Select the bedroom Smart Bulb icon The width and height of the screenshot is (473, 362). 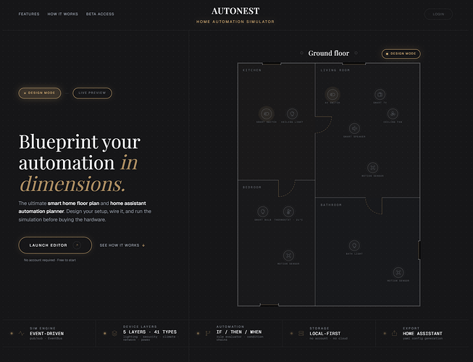click(263, 211)
